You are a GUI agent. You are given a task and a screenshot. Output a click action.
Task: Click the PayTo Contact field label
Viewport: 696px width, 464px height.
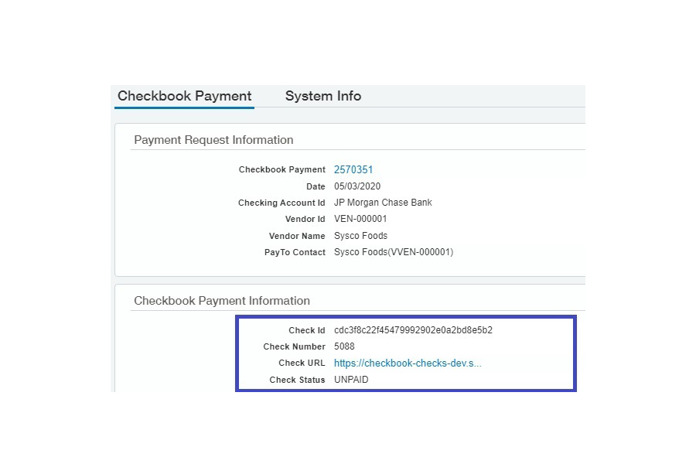coord(295,252)
